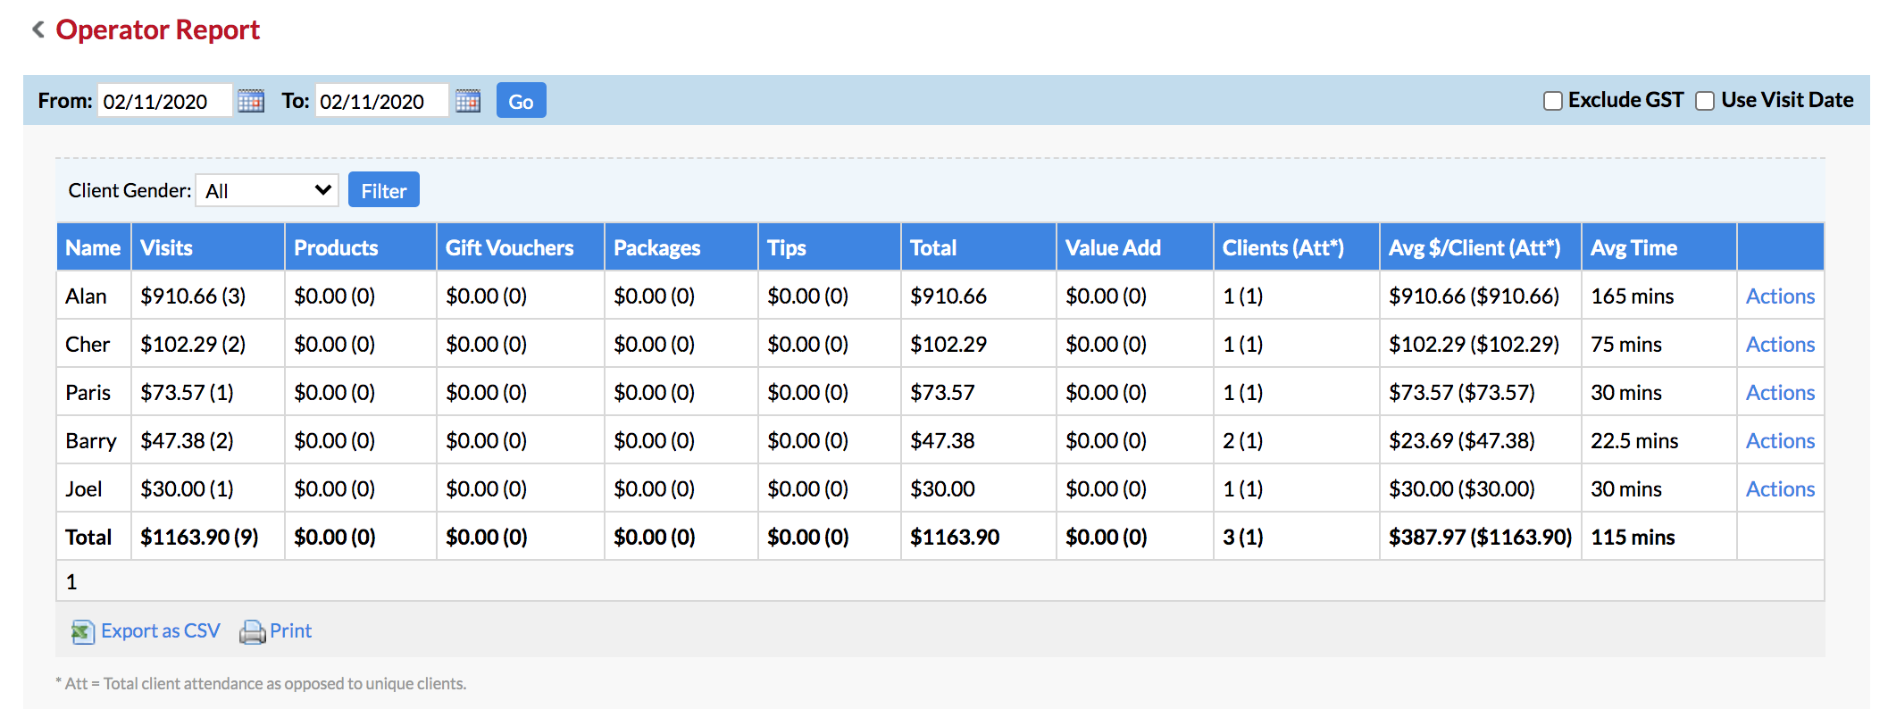Click the Att footnote text
Screen dimensions: 1888x709
coord(261,684)
